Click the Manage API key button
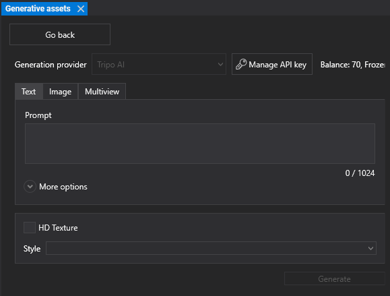Image resolution: width=390 pixels, height=296 pixels. coord(272,64)
